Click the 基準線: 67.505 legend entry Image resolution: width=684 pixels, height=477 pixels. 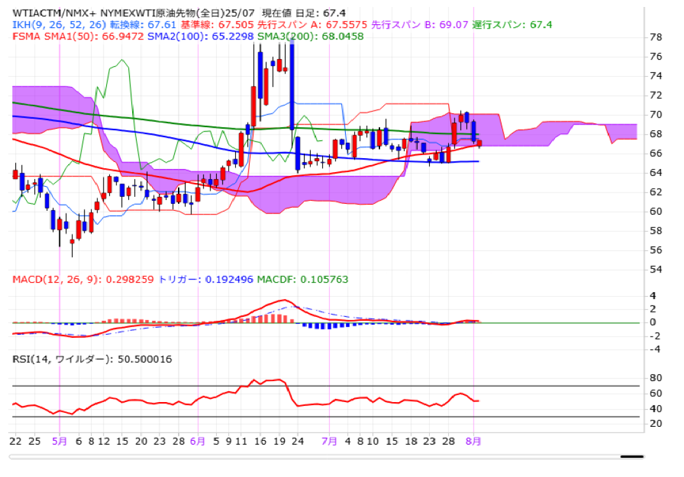217,25
